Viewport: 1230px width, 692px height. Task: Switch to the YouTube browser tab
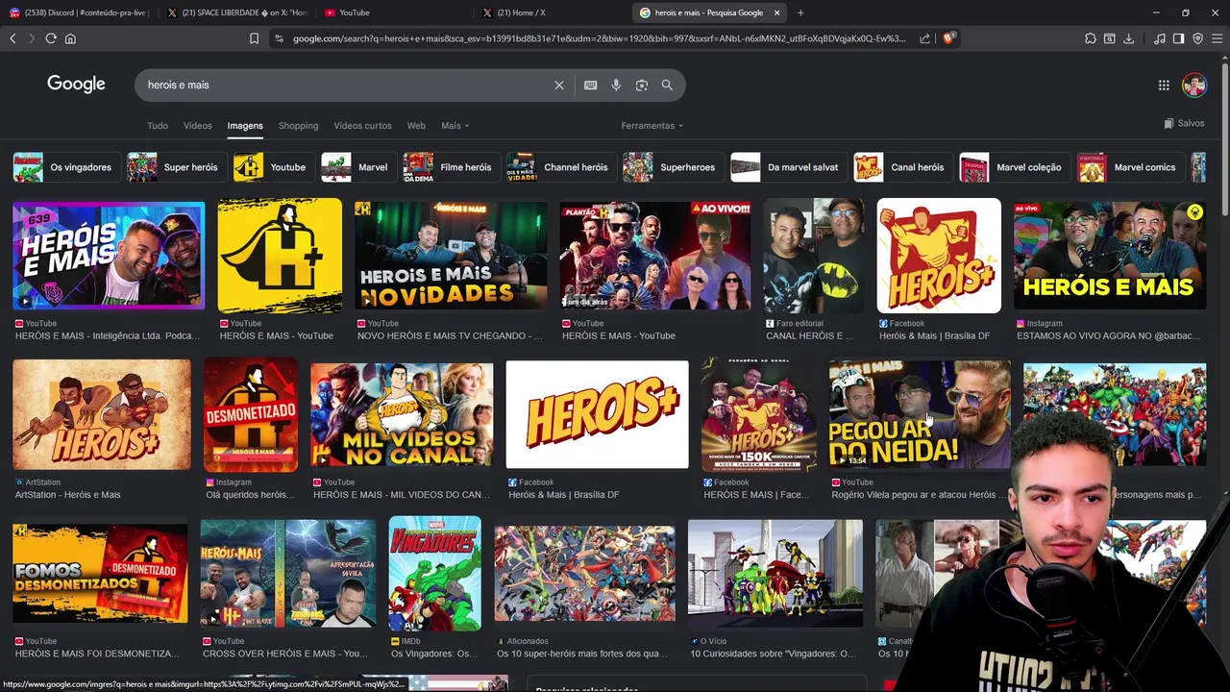point(394,12)
